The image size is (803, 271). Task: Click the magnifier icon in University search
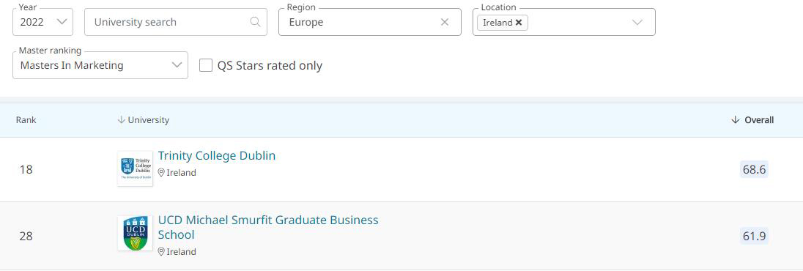pos(255,22)
